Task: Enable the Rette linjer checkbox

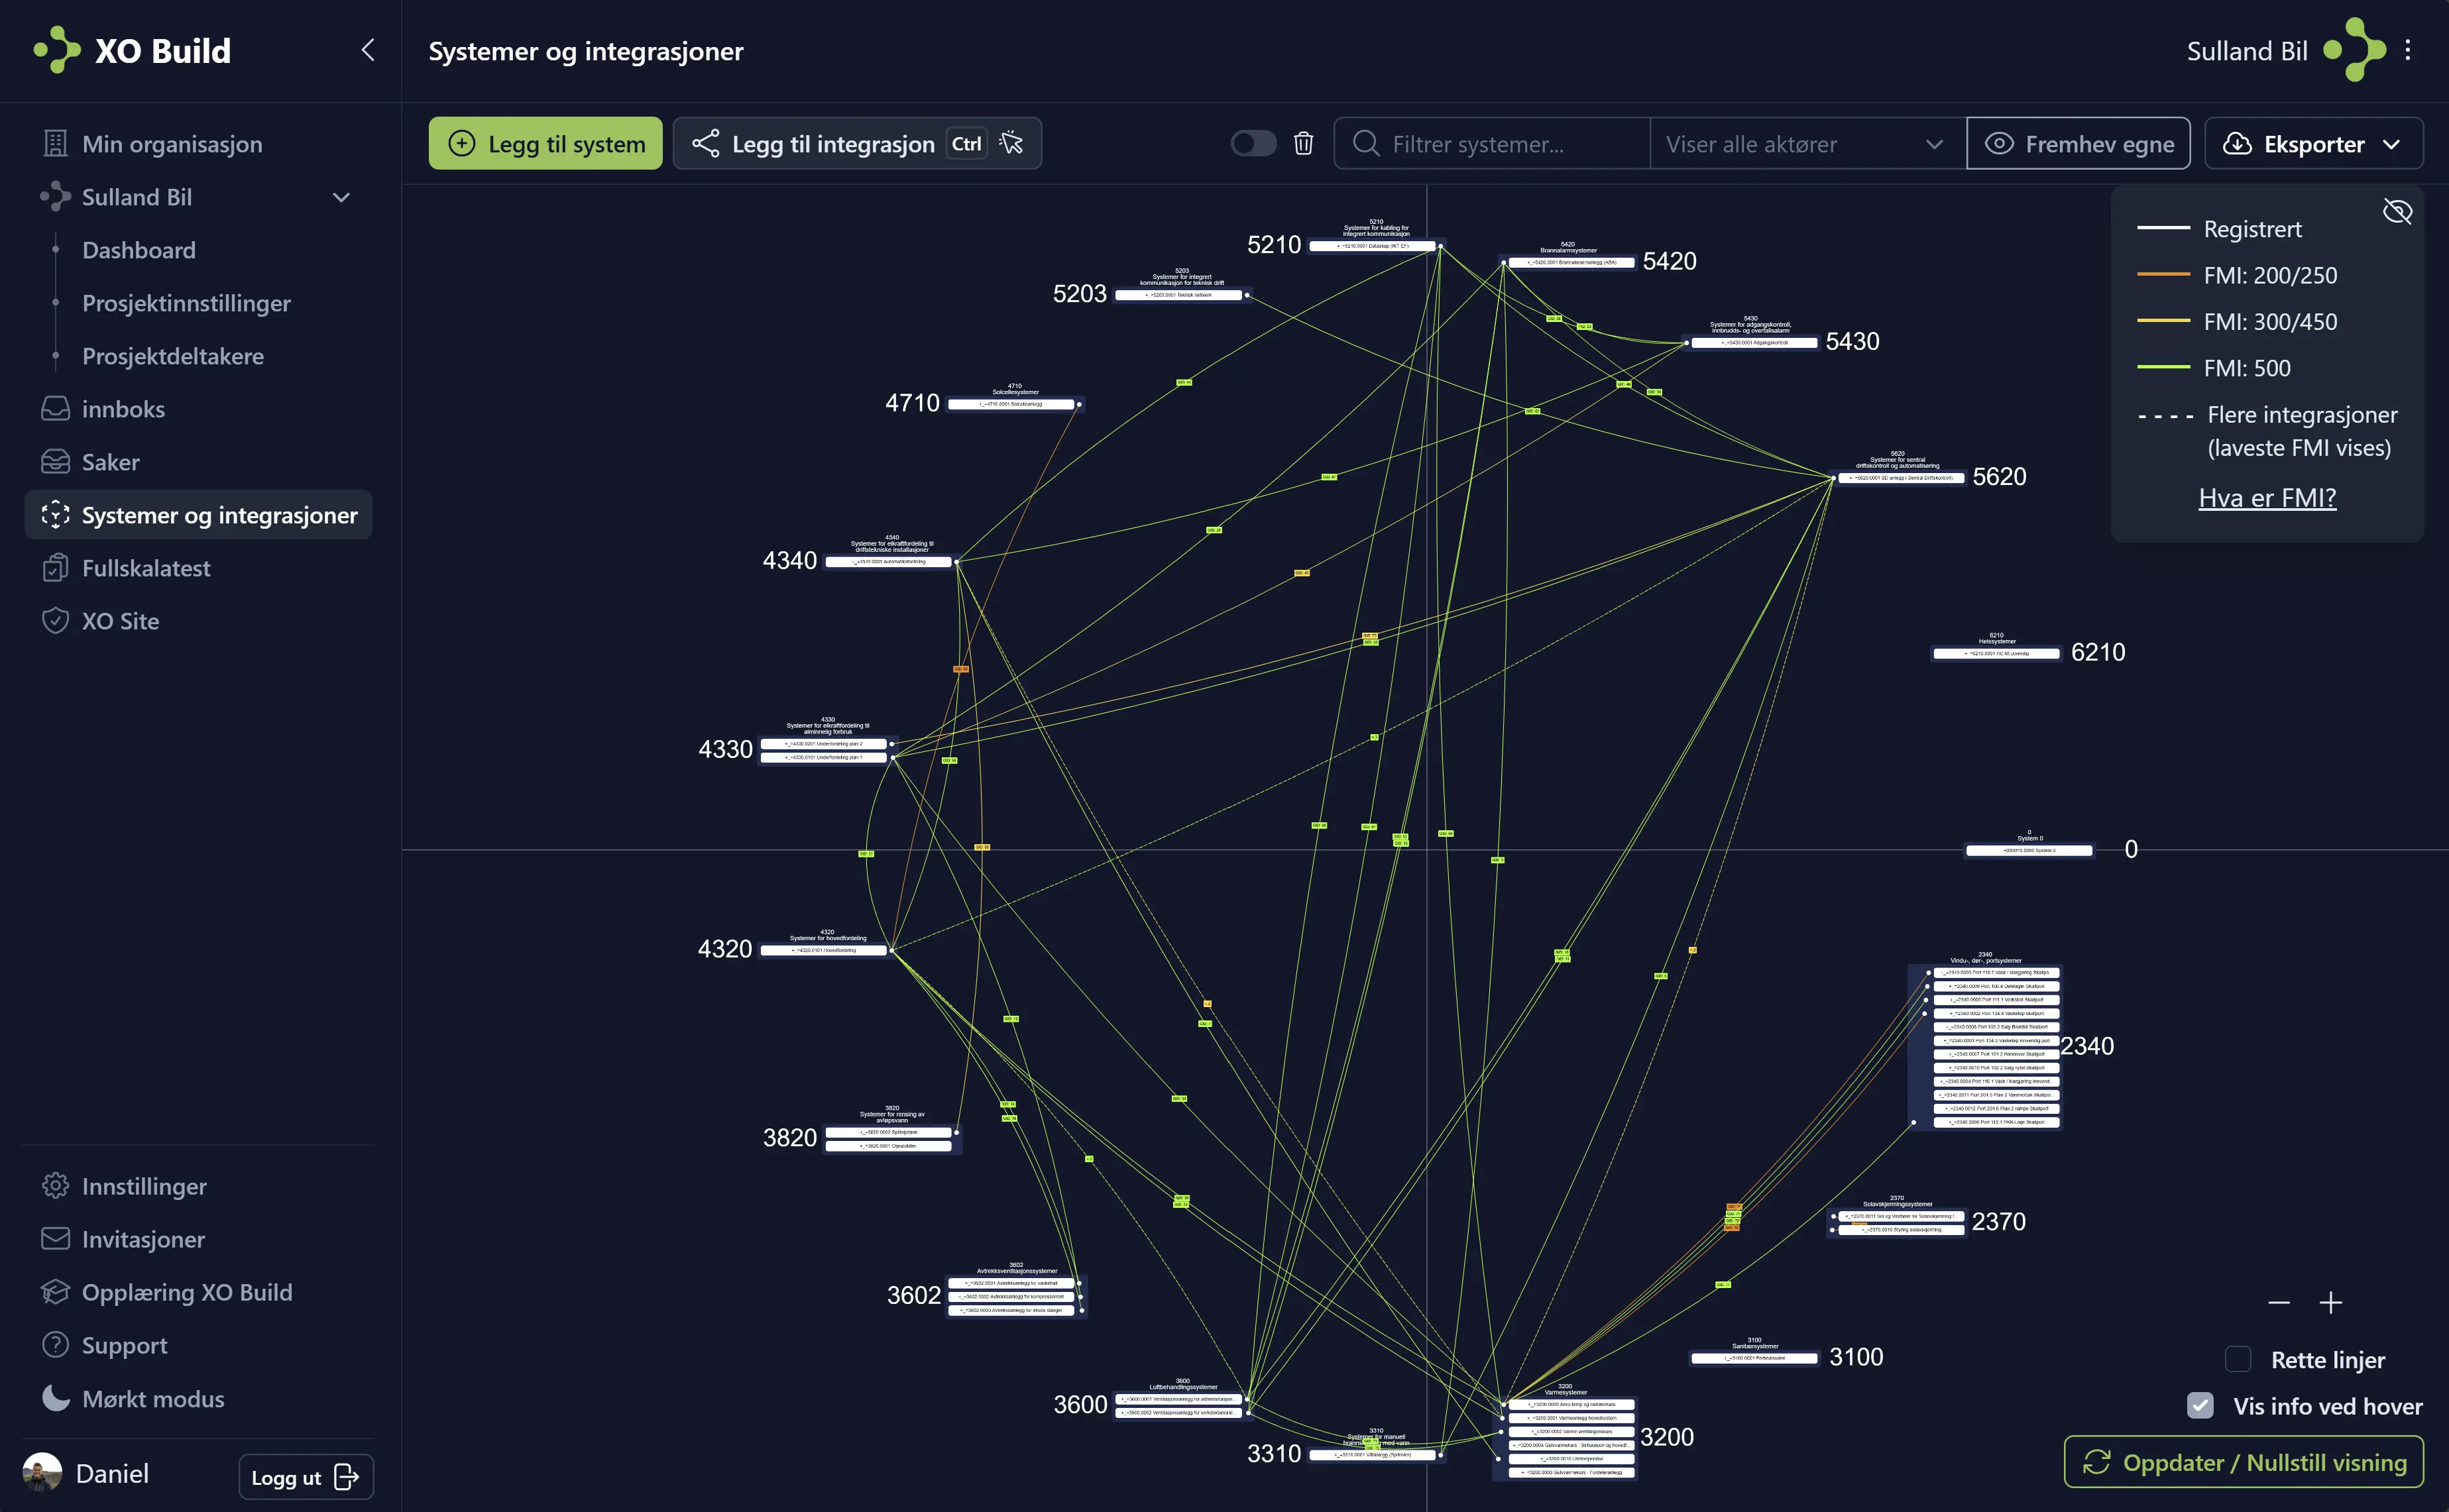Action: [2238, 1359]
